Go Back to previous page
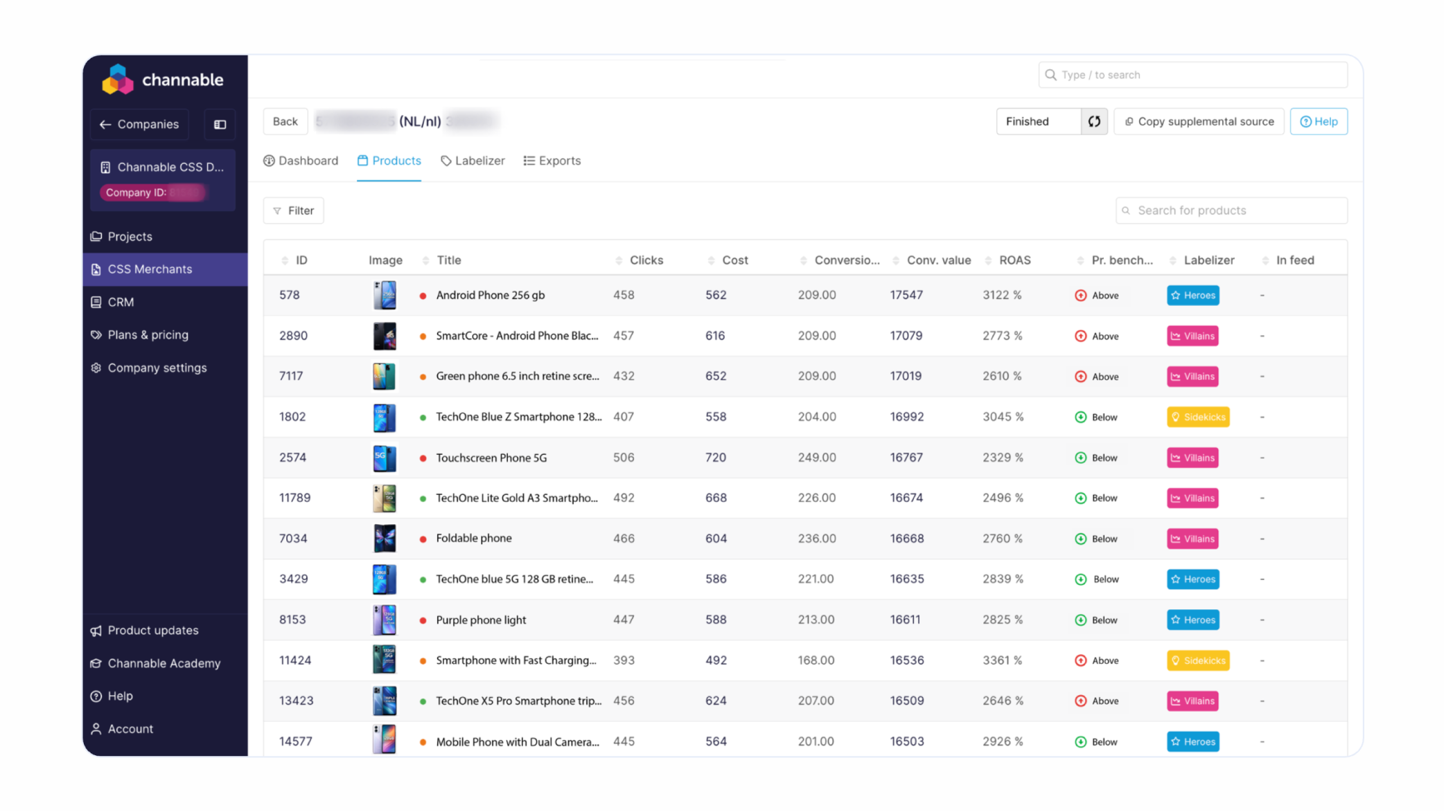This screenshot has height=812, width=1444. point(285,121)
